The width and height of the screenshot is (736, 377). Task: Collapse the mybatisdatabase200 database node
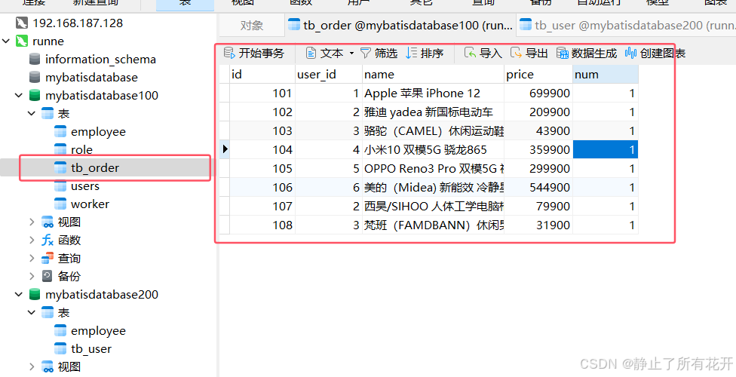click(x=19, y=294)
